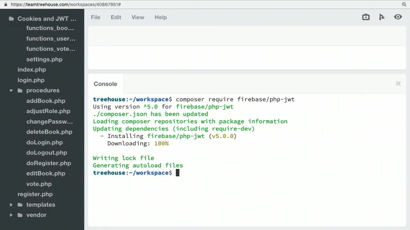410x230 pixels.
Task: Open register.php from the sidebar
Action: tap(35, 194)
